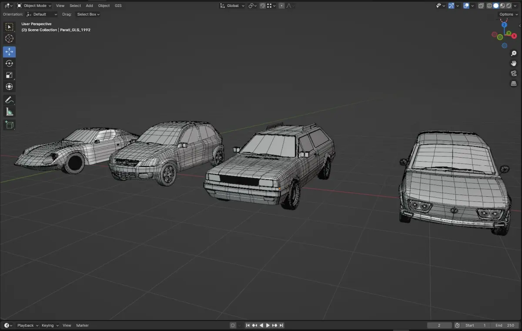Open the timeline editor type clock icon
This screenshot has height=331, width=522.
point(8,325)
